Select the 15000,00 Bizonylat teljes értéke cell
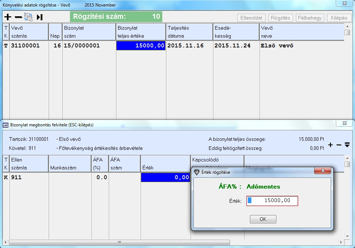This screenshot has width=355, height=248. click(141, 46)
